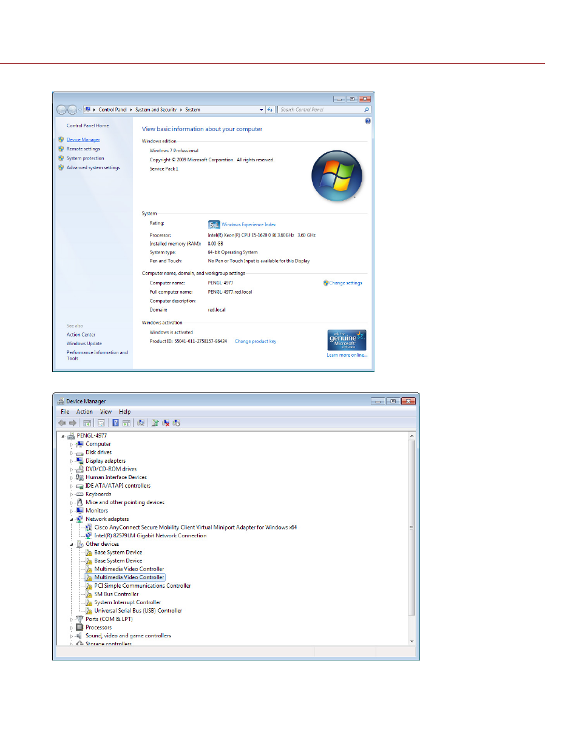Click Scan for hardware changes toolbar icon

[141, 423]
